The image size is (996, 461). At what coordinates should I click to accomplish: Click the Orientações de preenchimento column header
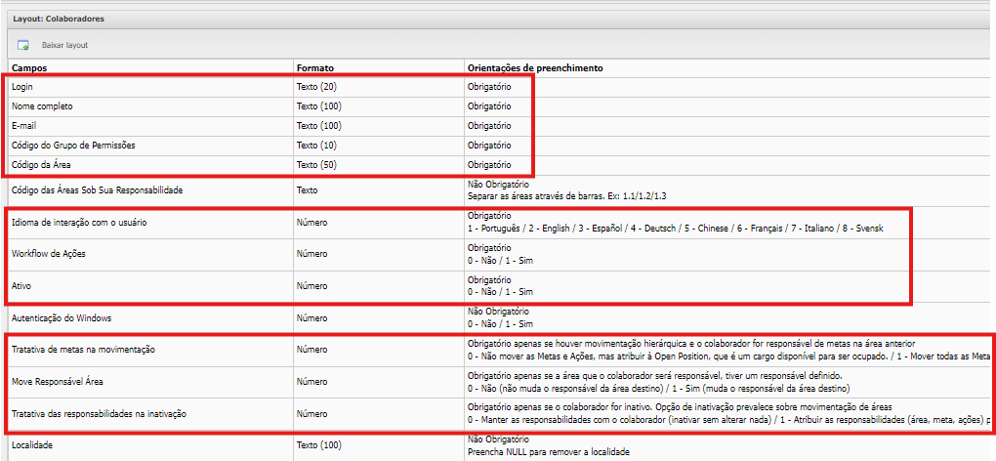pos(535,68)
